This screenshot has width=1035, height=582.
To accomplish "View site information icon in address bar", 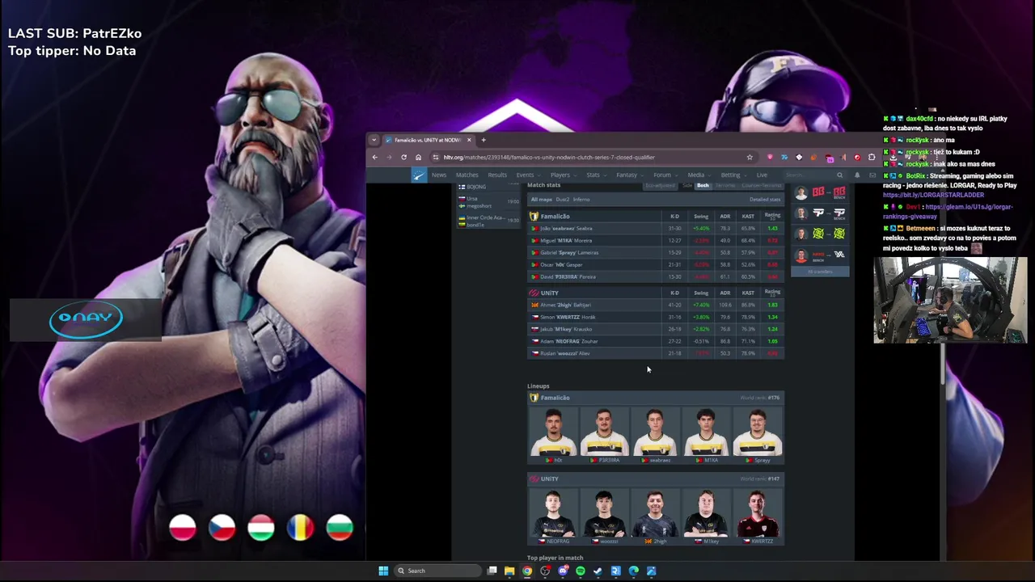I will click(436, 157).
